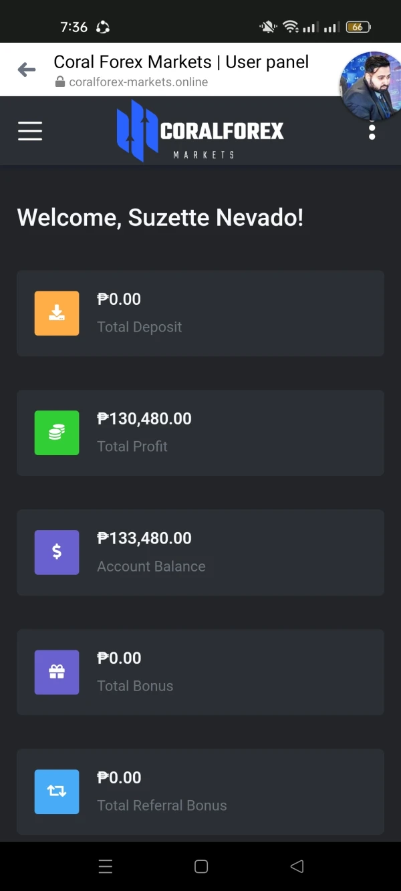Viewport: 401px width, 891px height.
Task: Tap the orange Total Deposit icon
Action: click(57, 313)
